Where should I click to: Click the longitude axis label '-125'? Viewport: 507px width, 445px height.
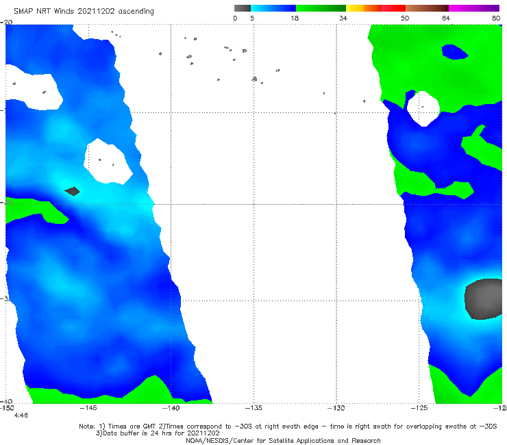419,408
